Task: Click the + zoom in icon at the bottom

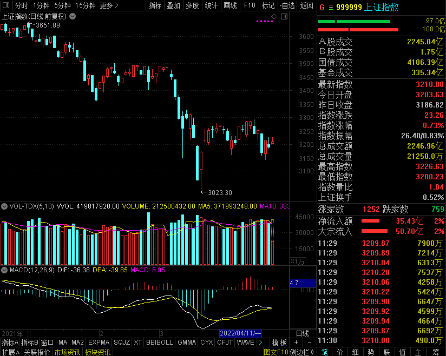Action: pyautogui.click(x=296, y=342)
